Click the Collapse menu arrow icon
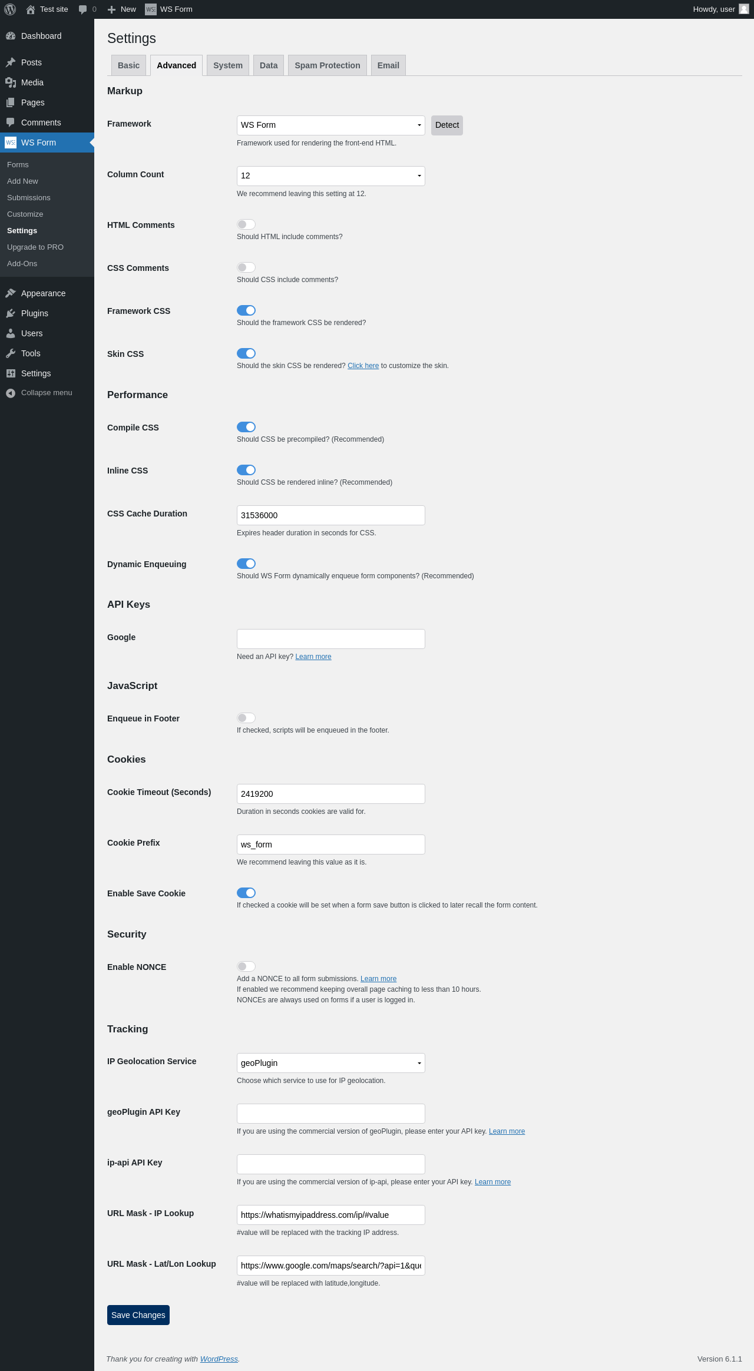 coord(11,393)
